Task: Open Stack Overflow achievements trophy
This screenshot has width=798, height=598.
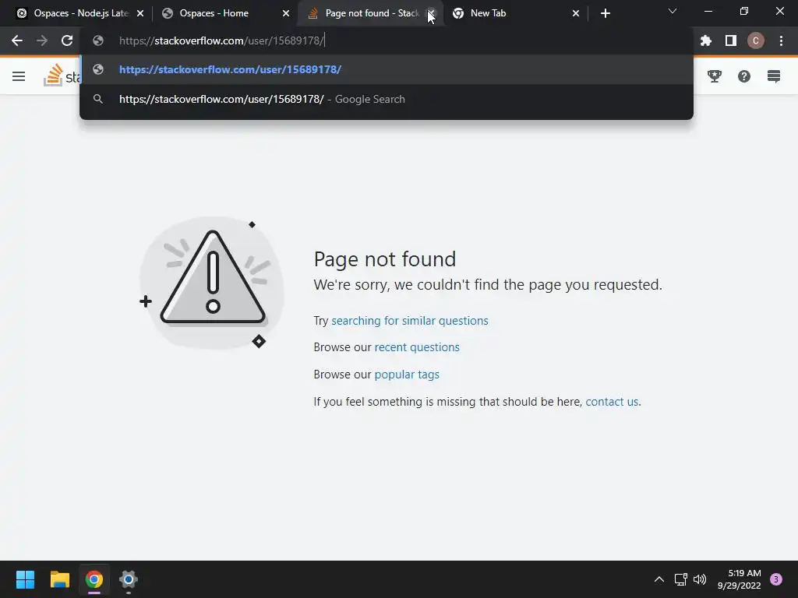Action: point(715,76)
